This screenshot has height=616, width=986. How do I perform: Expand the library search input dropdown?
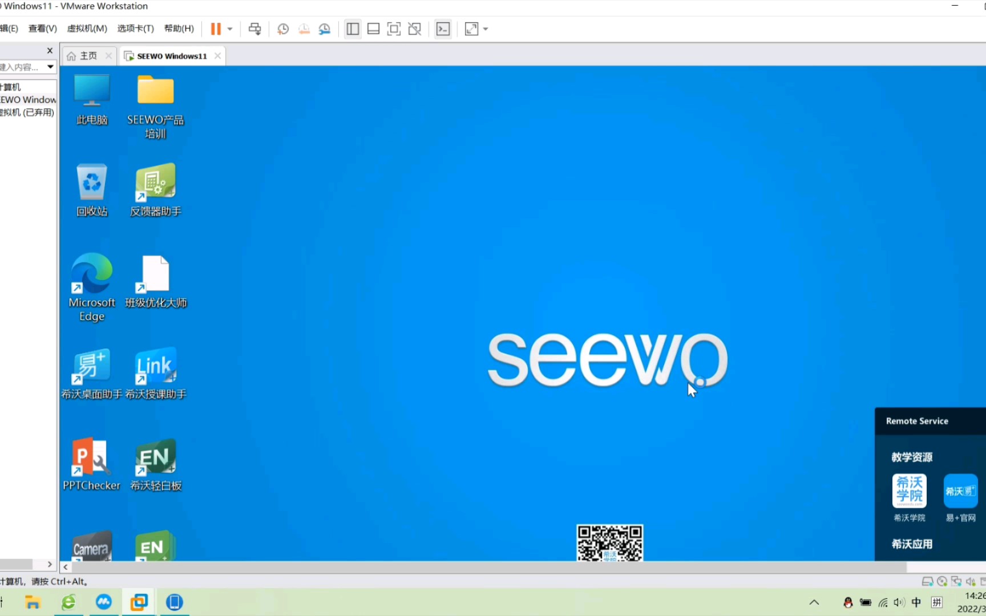point(50,67)
